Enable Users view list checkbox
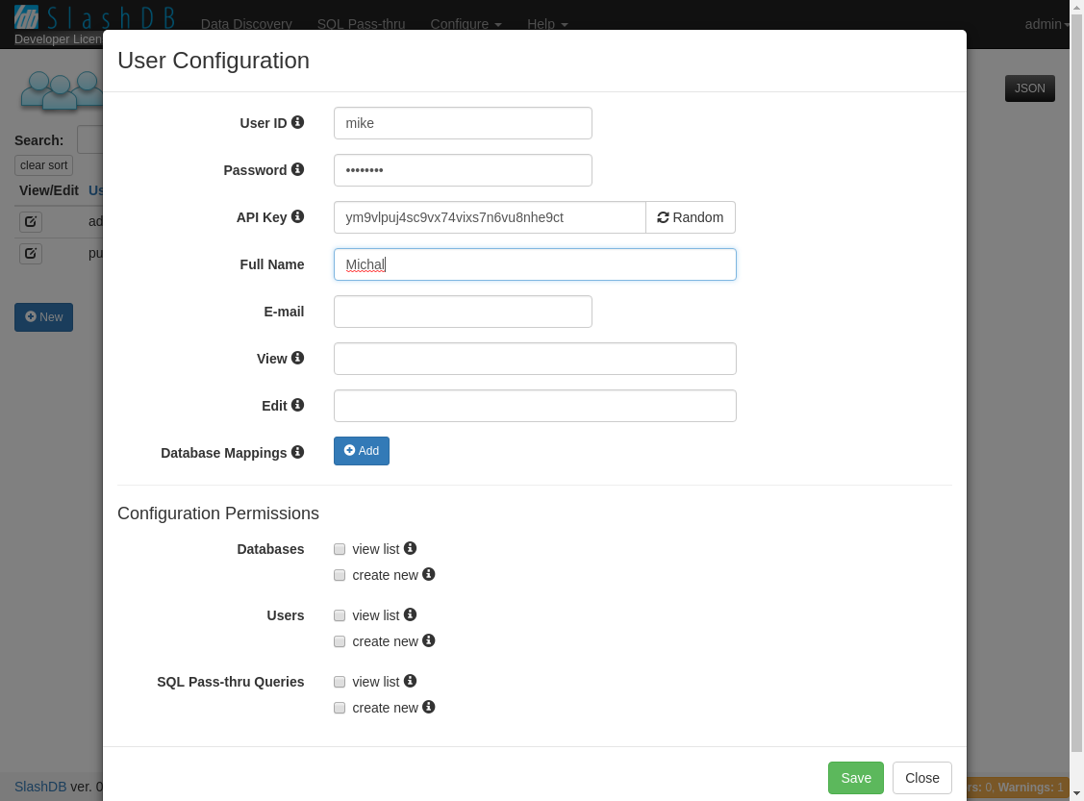Viewport: 1084px width, 801px height. click(340, 615)
